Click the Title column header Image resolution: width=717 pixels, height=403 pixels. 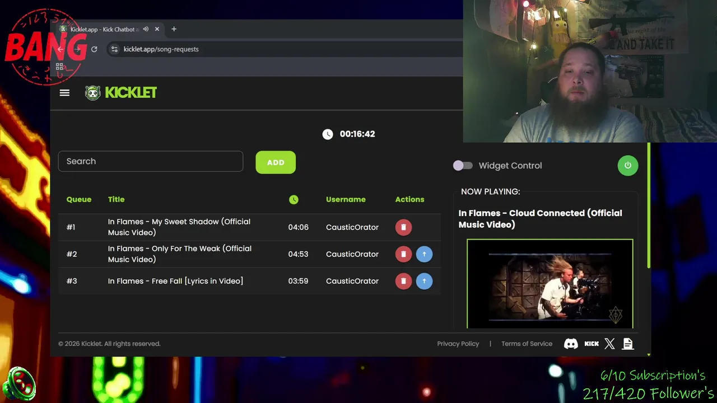coord(116,199)
